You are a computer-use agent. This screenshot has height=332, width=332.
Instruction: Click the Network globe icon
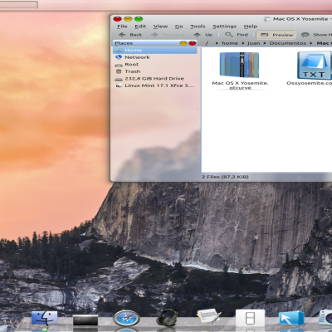119,57
